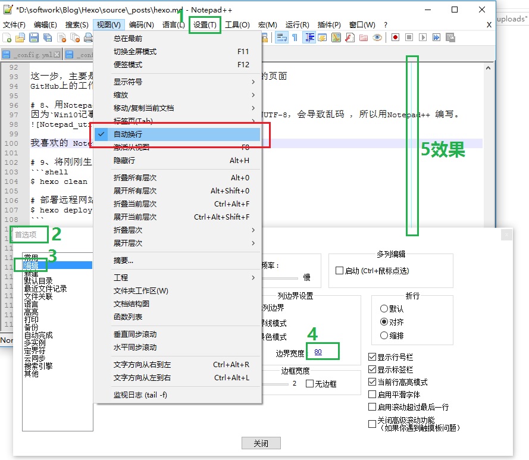Select 编辑 in the Preferences list
529x460 pixels.
tap(57, 265)
